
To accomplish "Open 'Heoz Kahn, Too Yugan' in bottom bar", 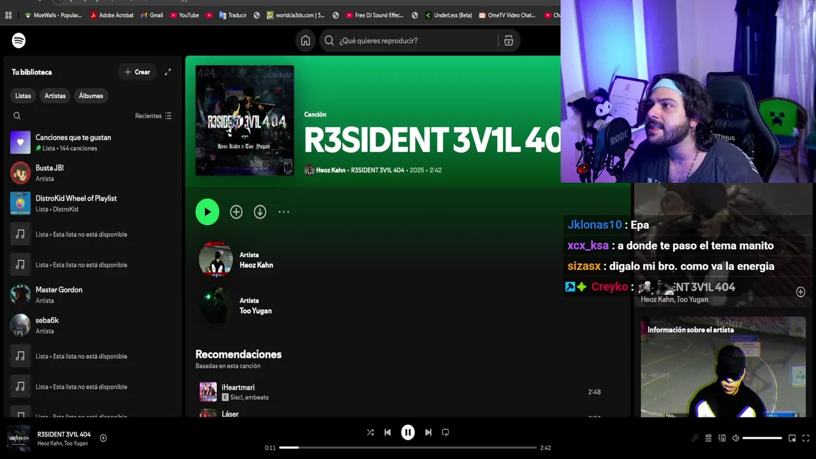I will coord(62,444).
